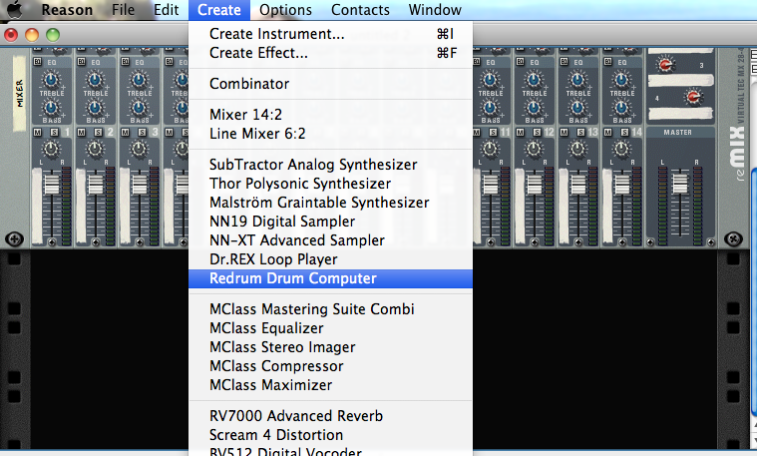Adjust channel 13 Treble knob
757x456 pixels.
coord(577,79)
